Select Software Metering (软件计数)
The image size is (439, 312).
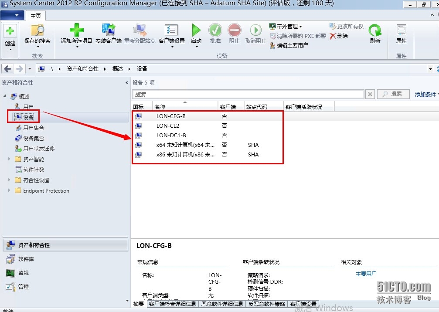click(30, 170)
